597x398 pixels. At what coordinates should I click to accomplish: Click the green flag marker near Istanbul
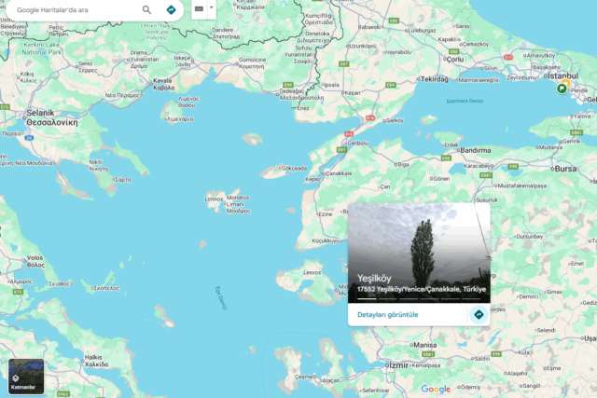pos(562,89)
